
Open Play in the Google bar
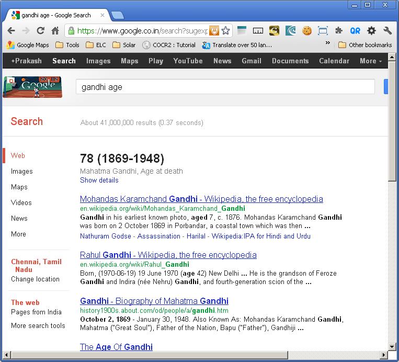click(x=156, y=61)
